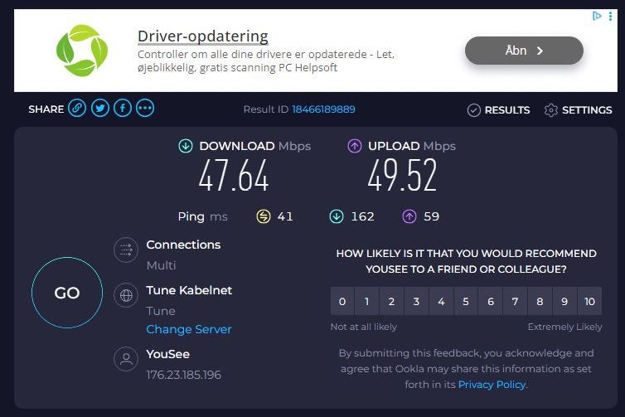Screen dimensions: 625x417
Task: Share result on Facebook
Action: coord(122,109)
